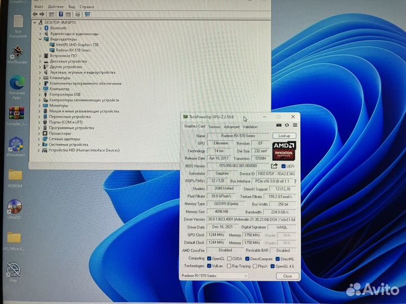Click the BIOS export share icon
The image size is (406, 304).
coord(274,166)
